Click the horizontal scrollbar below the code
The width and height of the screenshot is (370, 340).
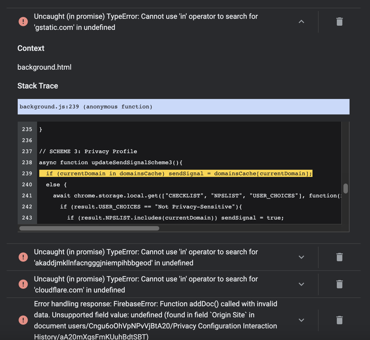tap(89, 228)
